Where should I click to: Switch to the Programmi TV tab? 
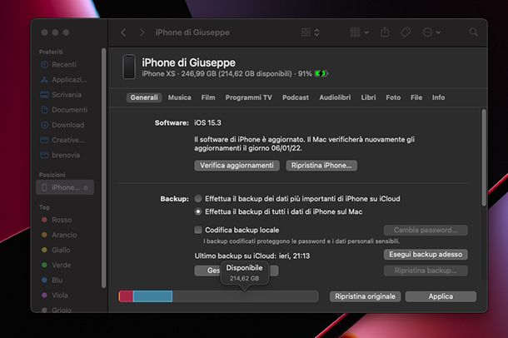pyautogui.click(x=248, y=97)
